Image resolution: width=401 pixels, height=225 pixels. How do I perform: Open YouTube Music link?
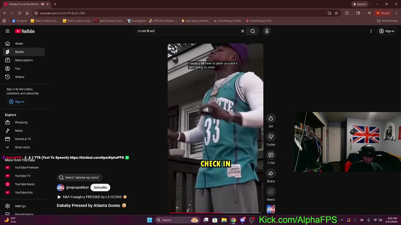tap(24, 184)
